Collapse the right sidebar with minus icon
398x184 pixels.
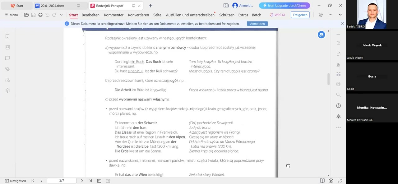339,34
